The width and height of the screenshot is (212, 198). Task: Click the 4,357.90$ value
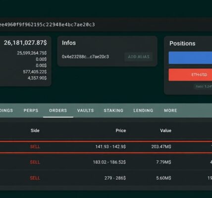pos(37,78)
